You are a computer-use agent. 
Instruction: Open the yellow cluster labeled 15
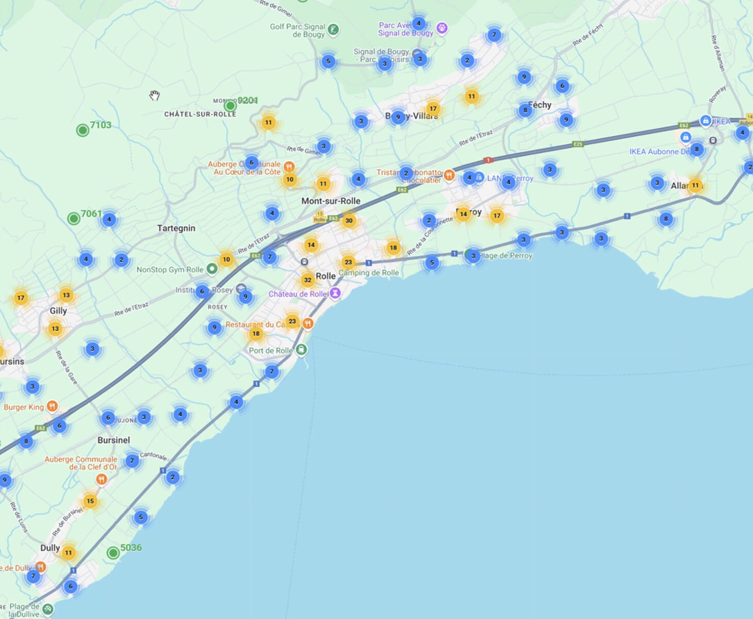click(90, 501)
